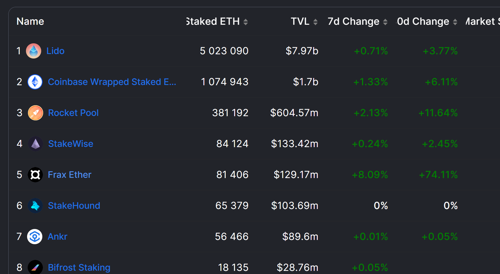The height and width of the screenshot is (274, 500).
Task: Select Frax Ether TVL $129.17m
Action: (x=296, y=175)
